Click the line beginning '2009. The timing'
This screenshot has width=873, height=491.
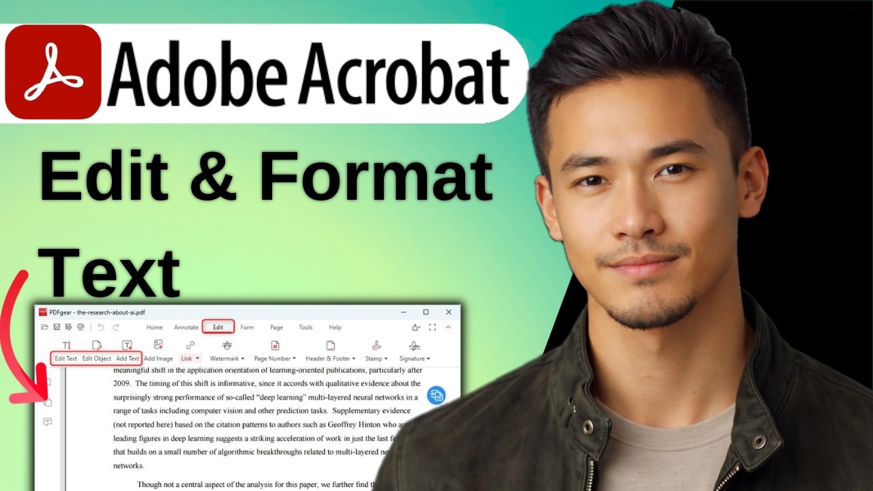click(267, 383)
